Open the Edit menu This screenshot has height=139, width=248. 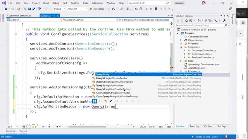coord(18,3)
